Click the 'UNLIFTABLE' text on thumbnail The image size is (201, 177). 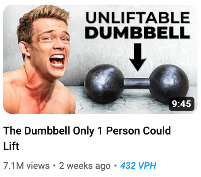click(138, 17)
